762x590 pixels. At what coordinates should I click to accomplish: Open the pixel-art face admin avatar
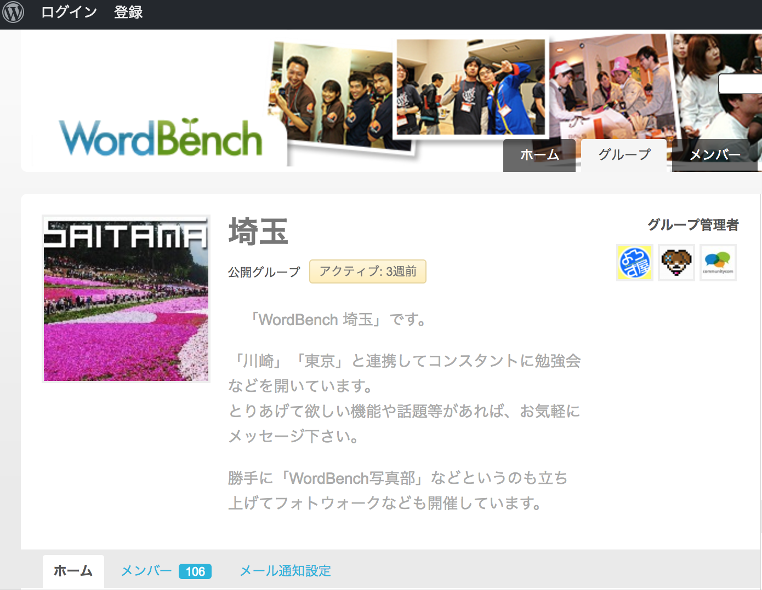(676, 263)
